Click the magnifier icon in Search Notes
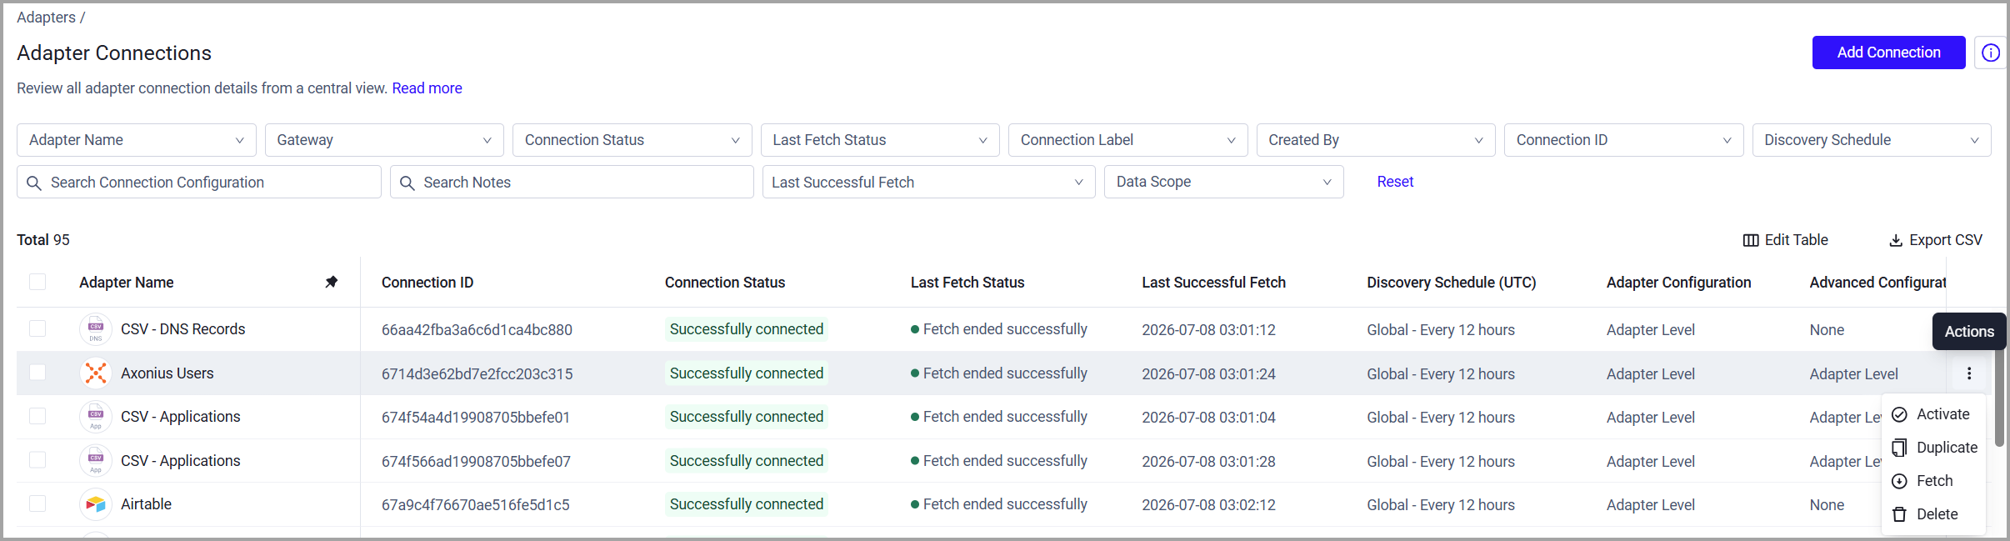 (x=407, y=183)
